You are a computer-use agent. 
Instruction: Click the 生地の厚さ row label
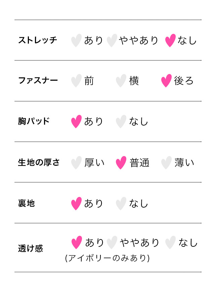coord(39,163)
